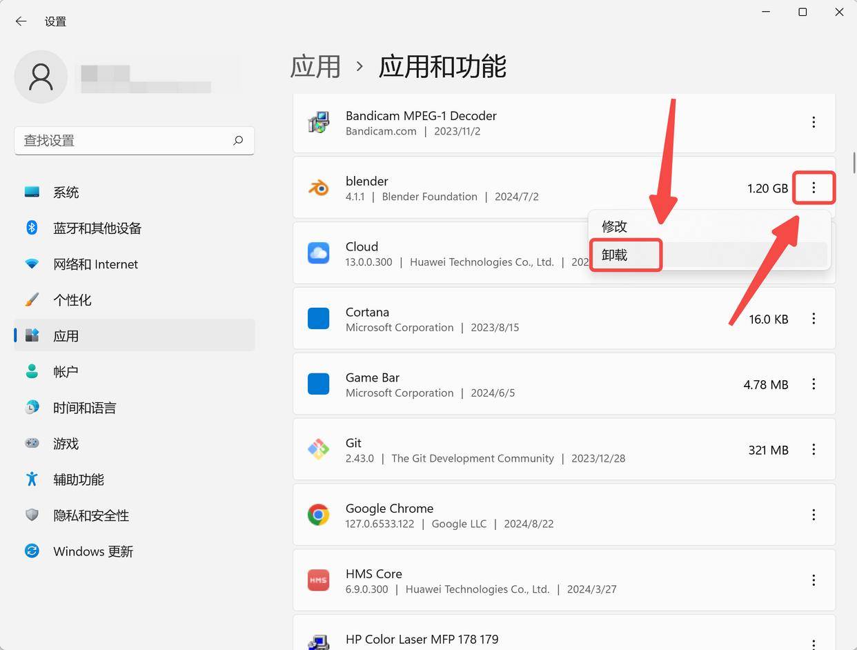
Task: Click the apps list vertical scrollbar
Action: pos(854,163)
